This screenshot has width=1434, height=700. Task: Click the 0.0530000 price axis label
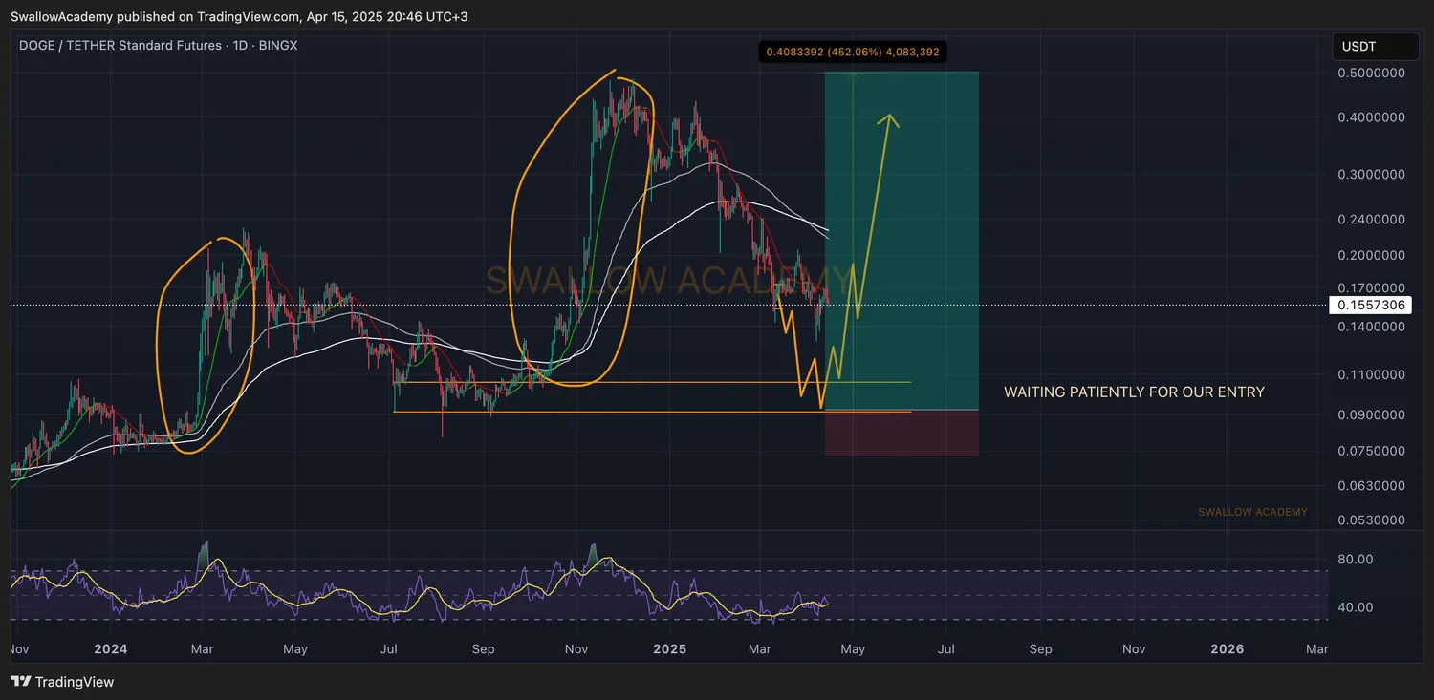click(x=1370, y=520)
